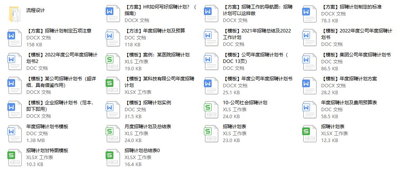Click the Word icon of 某公司招聘计划书(超详细)

tap(15, 86)
